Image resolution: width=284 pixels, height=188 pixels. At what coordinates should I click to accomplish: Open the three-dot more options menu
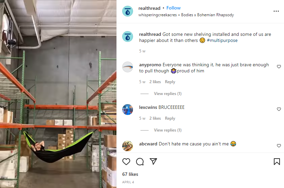tap(276, 11)
